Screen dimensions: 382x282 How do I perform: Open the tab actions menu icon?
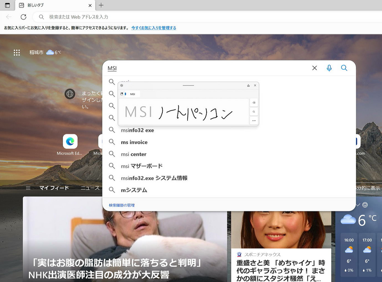pyautogui.click(x=7, y=5)
